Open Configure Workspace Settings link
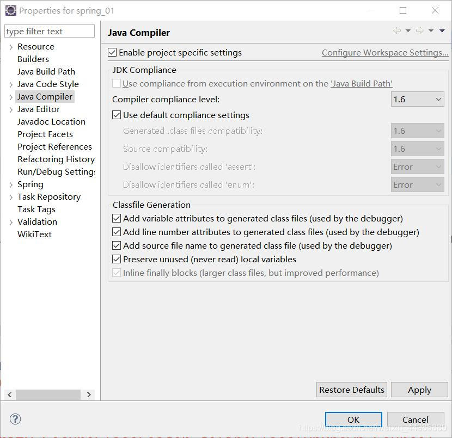This screenshot has height=438, width=452. [x=385, y=52]
